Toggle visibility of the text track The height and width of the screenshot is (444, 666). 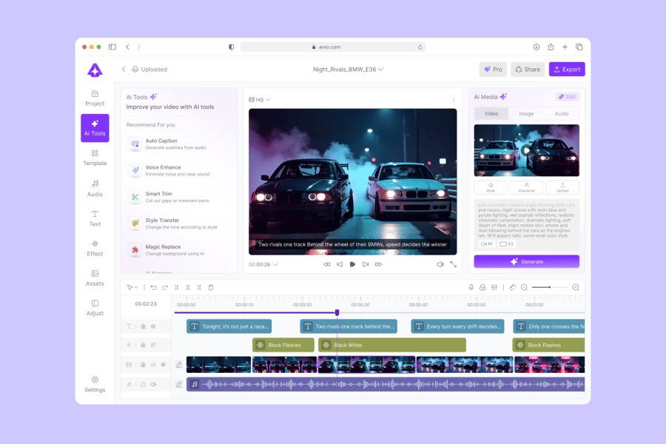[x=153, y=326]
